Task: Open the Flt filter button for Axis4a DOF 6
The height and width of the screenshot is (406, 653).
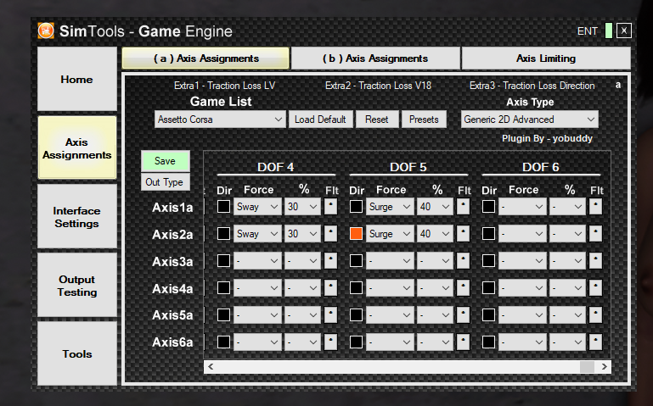Action: pyautogui.click(x=595, y=287)
